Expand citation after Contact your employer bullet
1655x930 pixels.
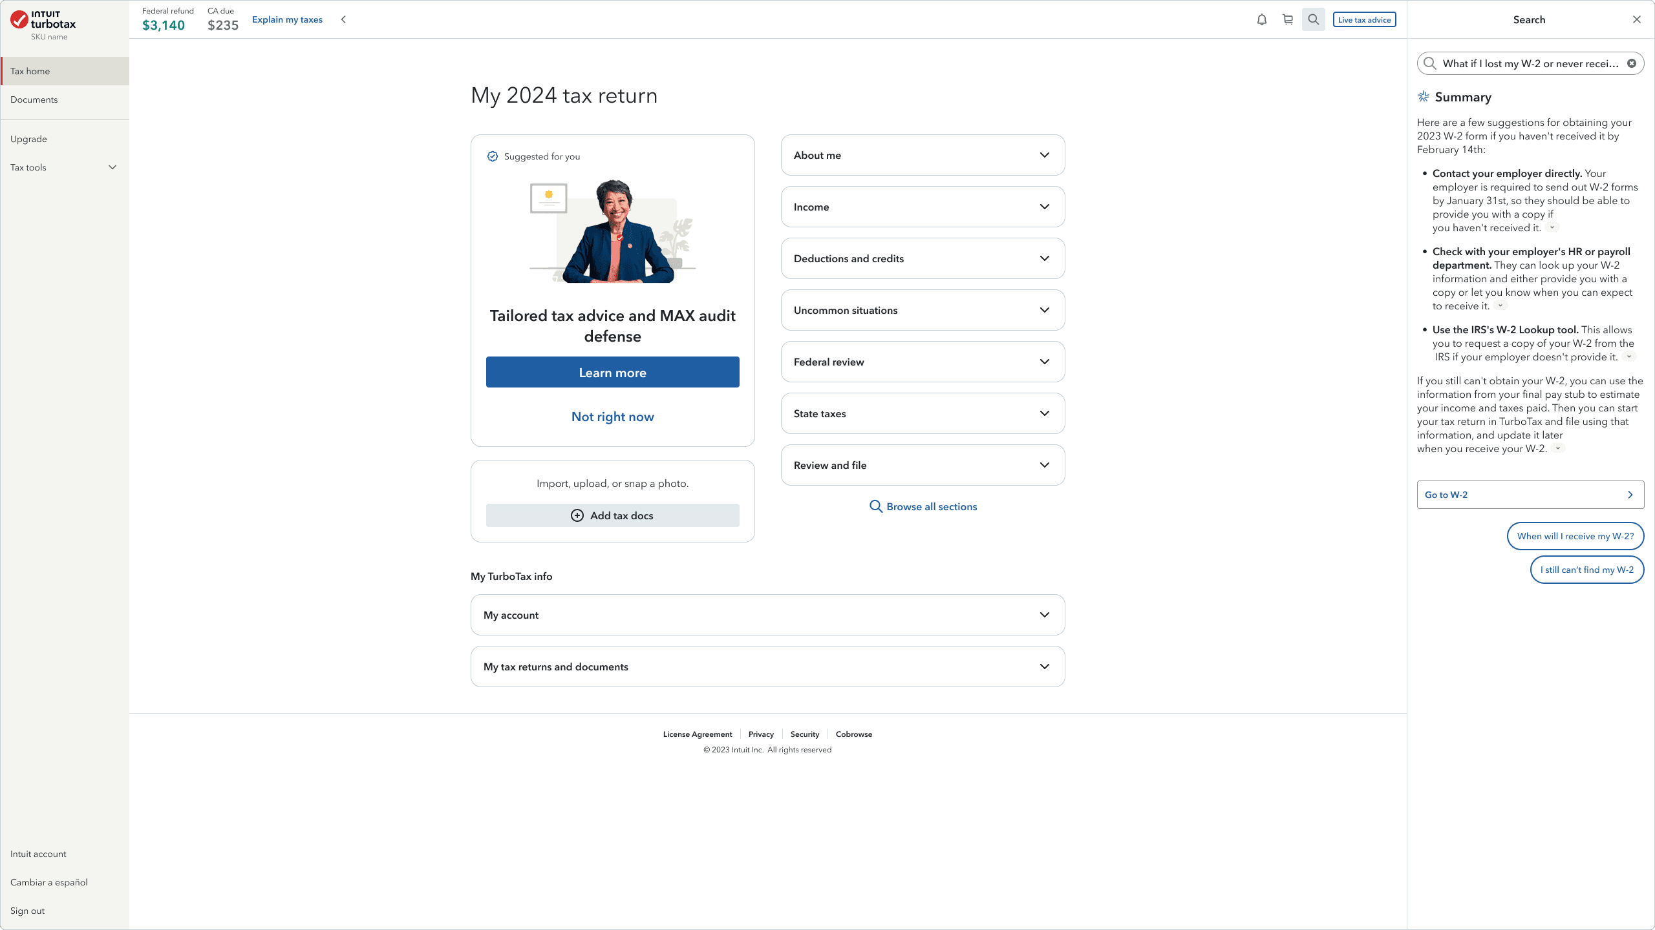[1552, 227]
